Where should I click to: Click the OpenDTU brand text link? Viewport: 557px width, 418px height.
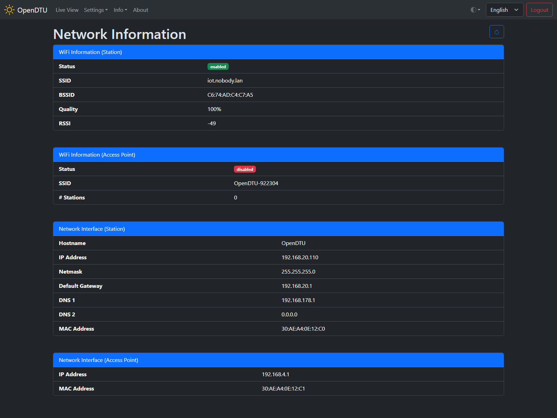32,10
